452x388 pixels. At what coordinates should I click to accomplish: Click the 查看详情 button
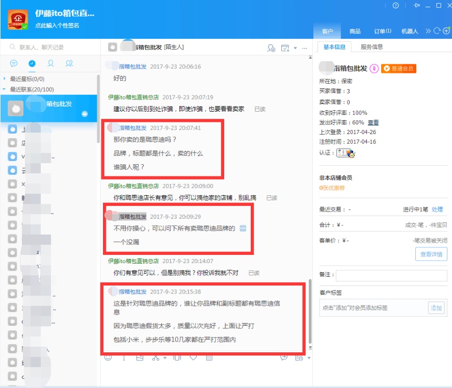(431, 254)
